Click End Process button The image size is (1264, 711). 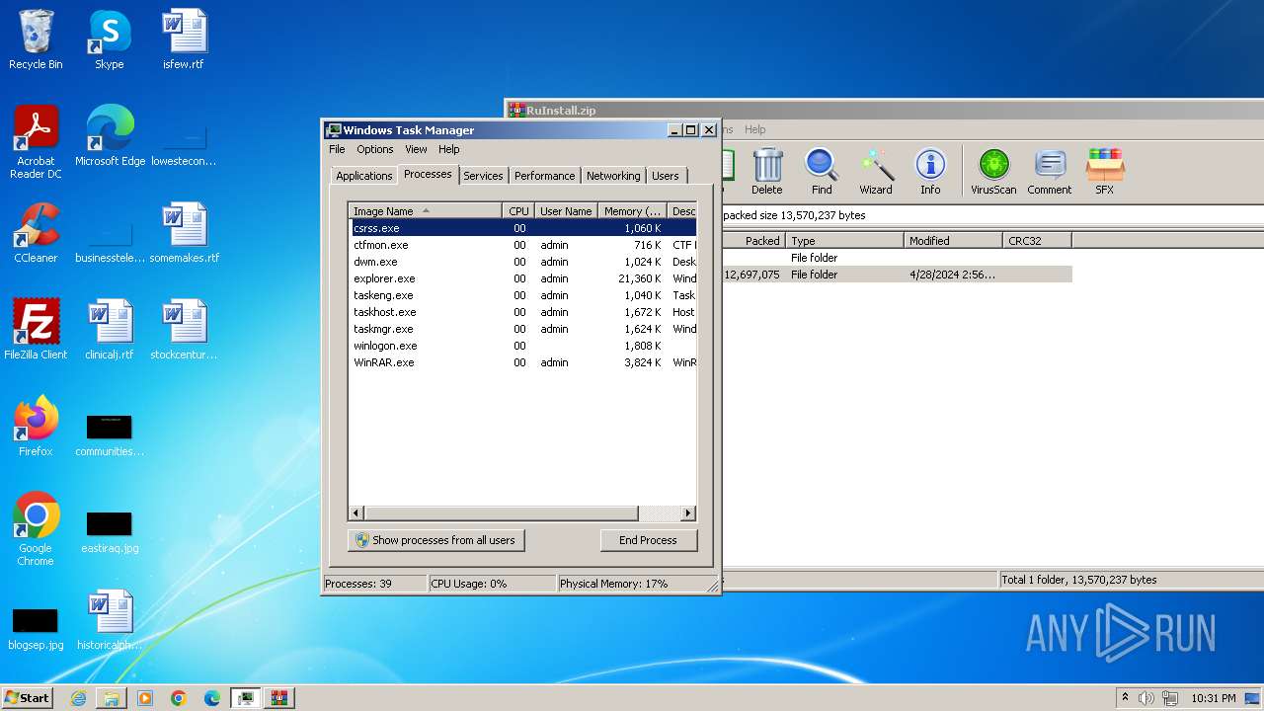coord(648,540)
